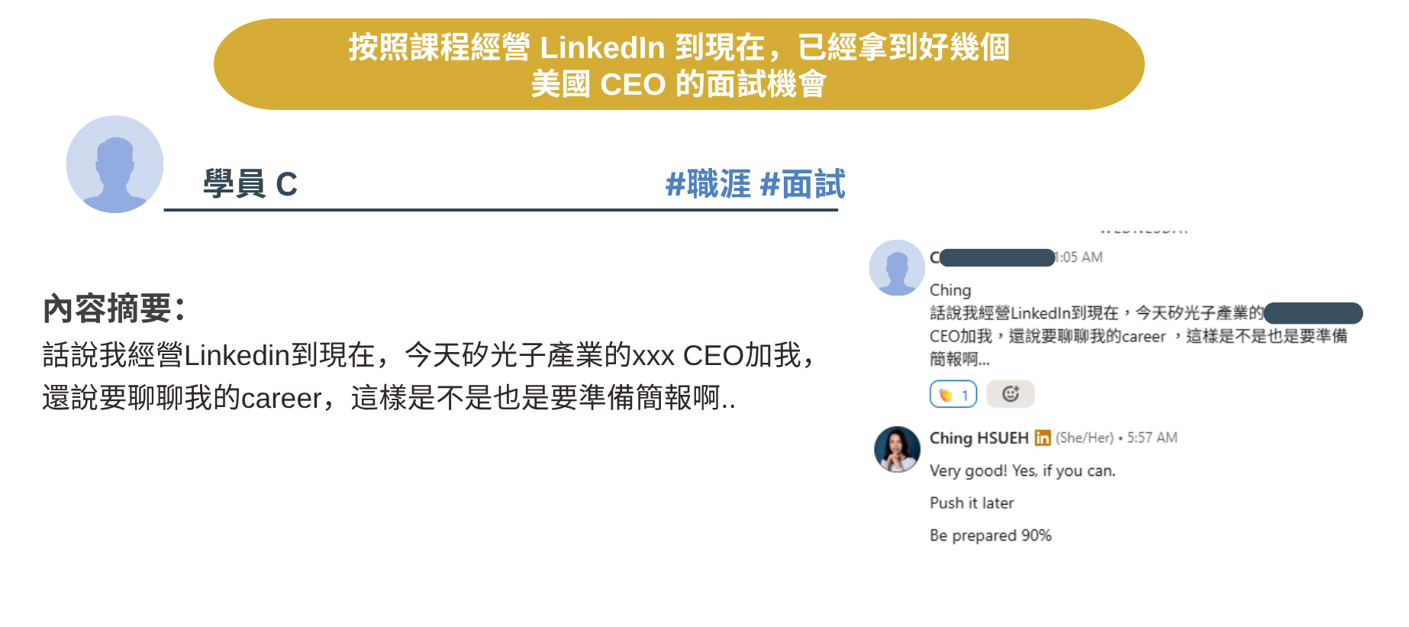1409x627 pixels.
Task: Click the large 學員 C avatar icon
Action: (114, 164)
